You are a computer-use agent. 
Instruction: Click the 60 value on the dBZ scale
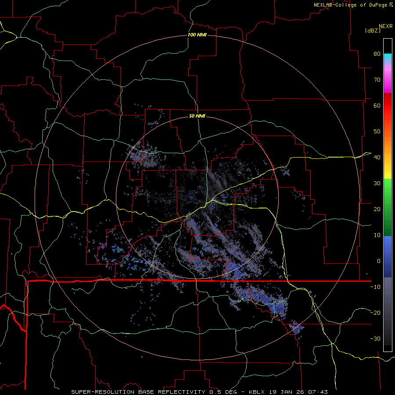tap(377, 105)
